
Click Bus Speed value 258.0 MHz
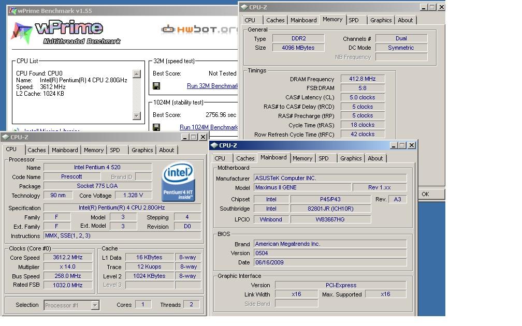pos(68,276)
